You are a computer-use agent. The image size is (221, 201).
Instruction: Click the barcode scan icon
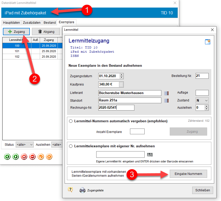point(150,155)
